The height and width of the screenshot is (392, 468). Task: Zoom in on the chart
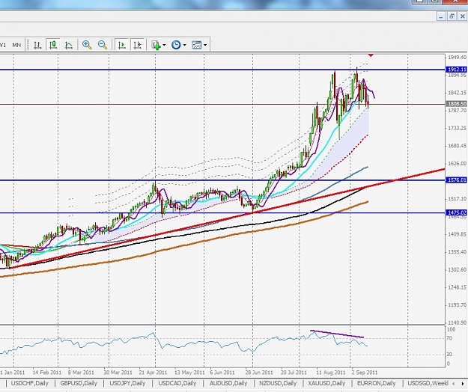tap(87, 45)
